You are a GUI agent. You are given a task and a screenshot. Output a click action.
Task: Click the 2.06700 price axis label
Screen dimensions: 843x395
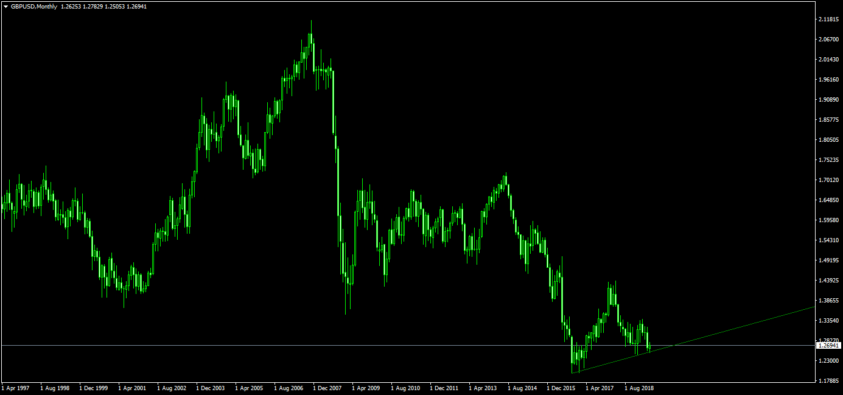coord(828,40)
